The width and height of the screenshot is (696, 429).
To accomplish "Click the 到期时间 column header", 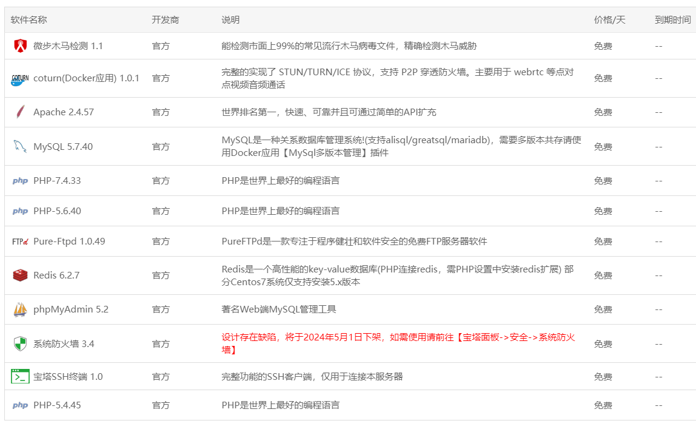I will (x=673, y=19).
